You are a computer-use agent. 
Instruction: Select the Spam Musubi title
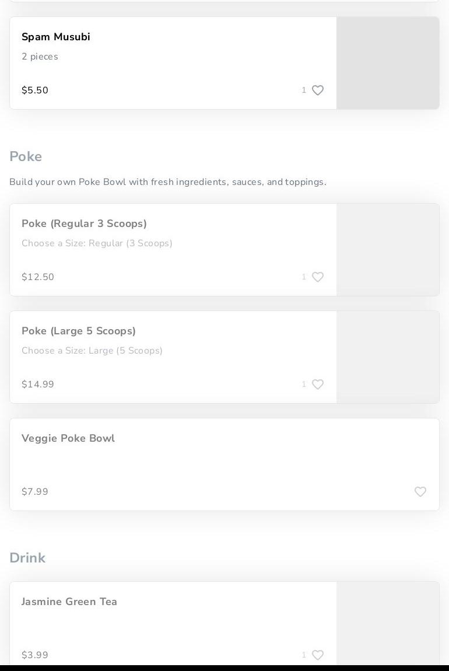point(56,37)
